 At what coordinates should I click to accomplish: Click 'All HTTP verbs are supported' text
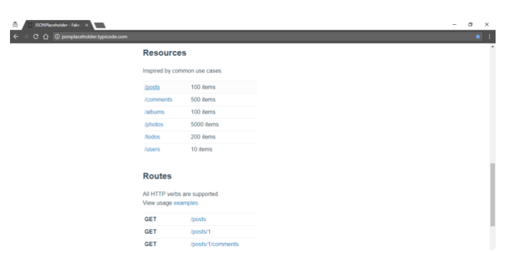coord(181,194)
